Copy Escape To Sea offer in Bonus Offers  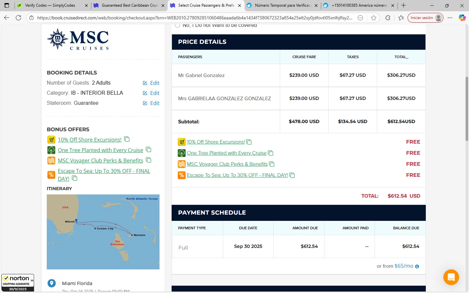tap(74, 178)
